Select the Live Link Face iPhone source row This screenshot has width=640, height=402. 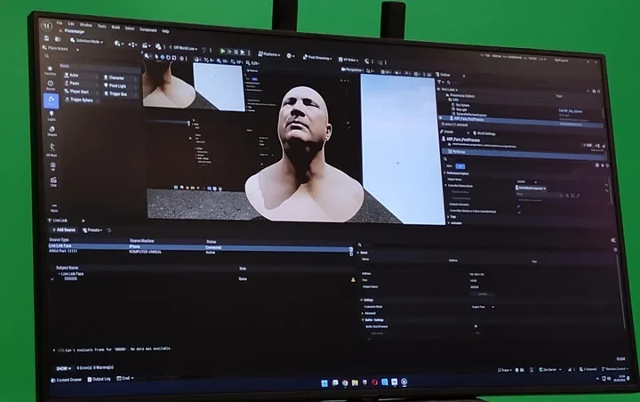[199, 246]
